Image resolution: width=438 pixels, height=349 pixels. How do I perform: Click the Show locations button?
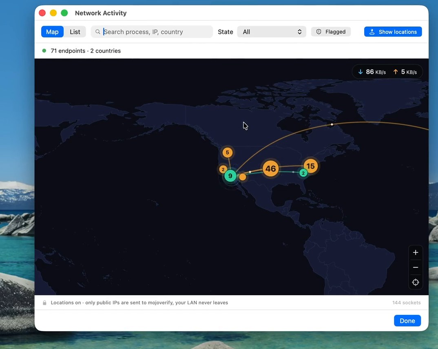pos(393,32)
